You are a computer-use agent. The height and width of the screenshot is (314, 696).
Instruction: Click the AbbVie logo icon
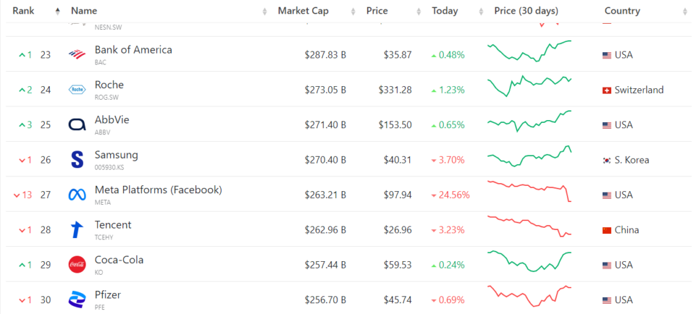point(77,125)
